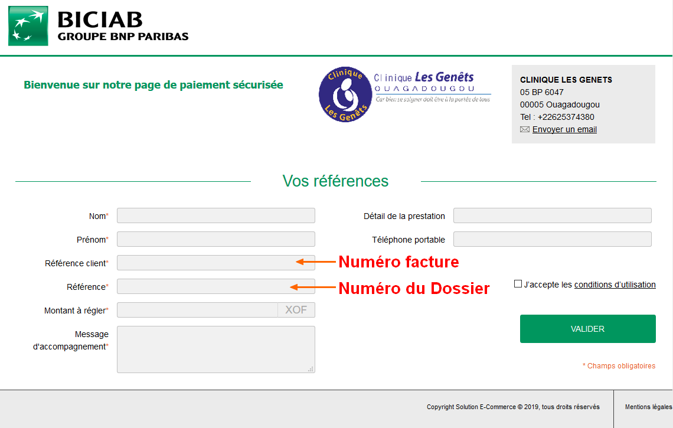
Task: Click the Téléphone portable field
Action: tap(552, 238)
